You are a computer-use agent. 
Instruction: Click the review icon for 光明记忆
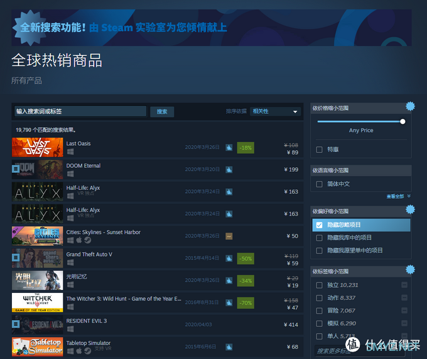click(x=229, y=280)
